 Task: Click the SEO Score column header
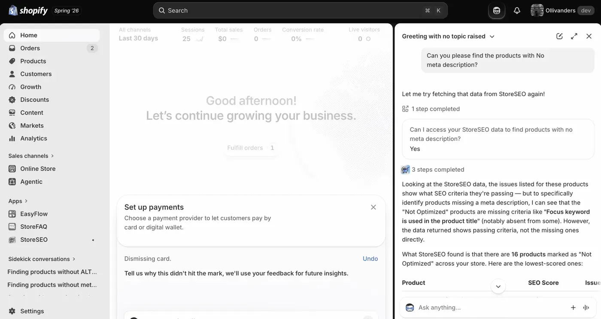tap(543, 283)
